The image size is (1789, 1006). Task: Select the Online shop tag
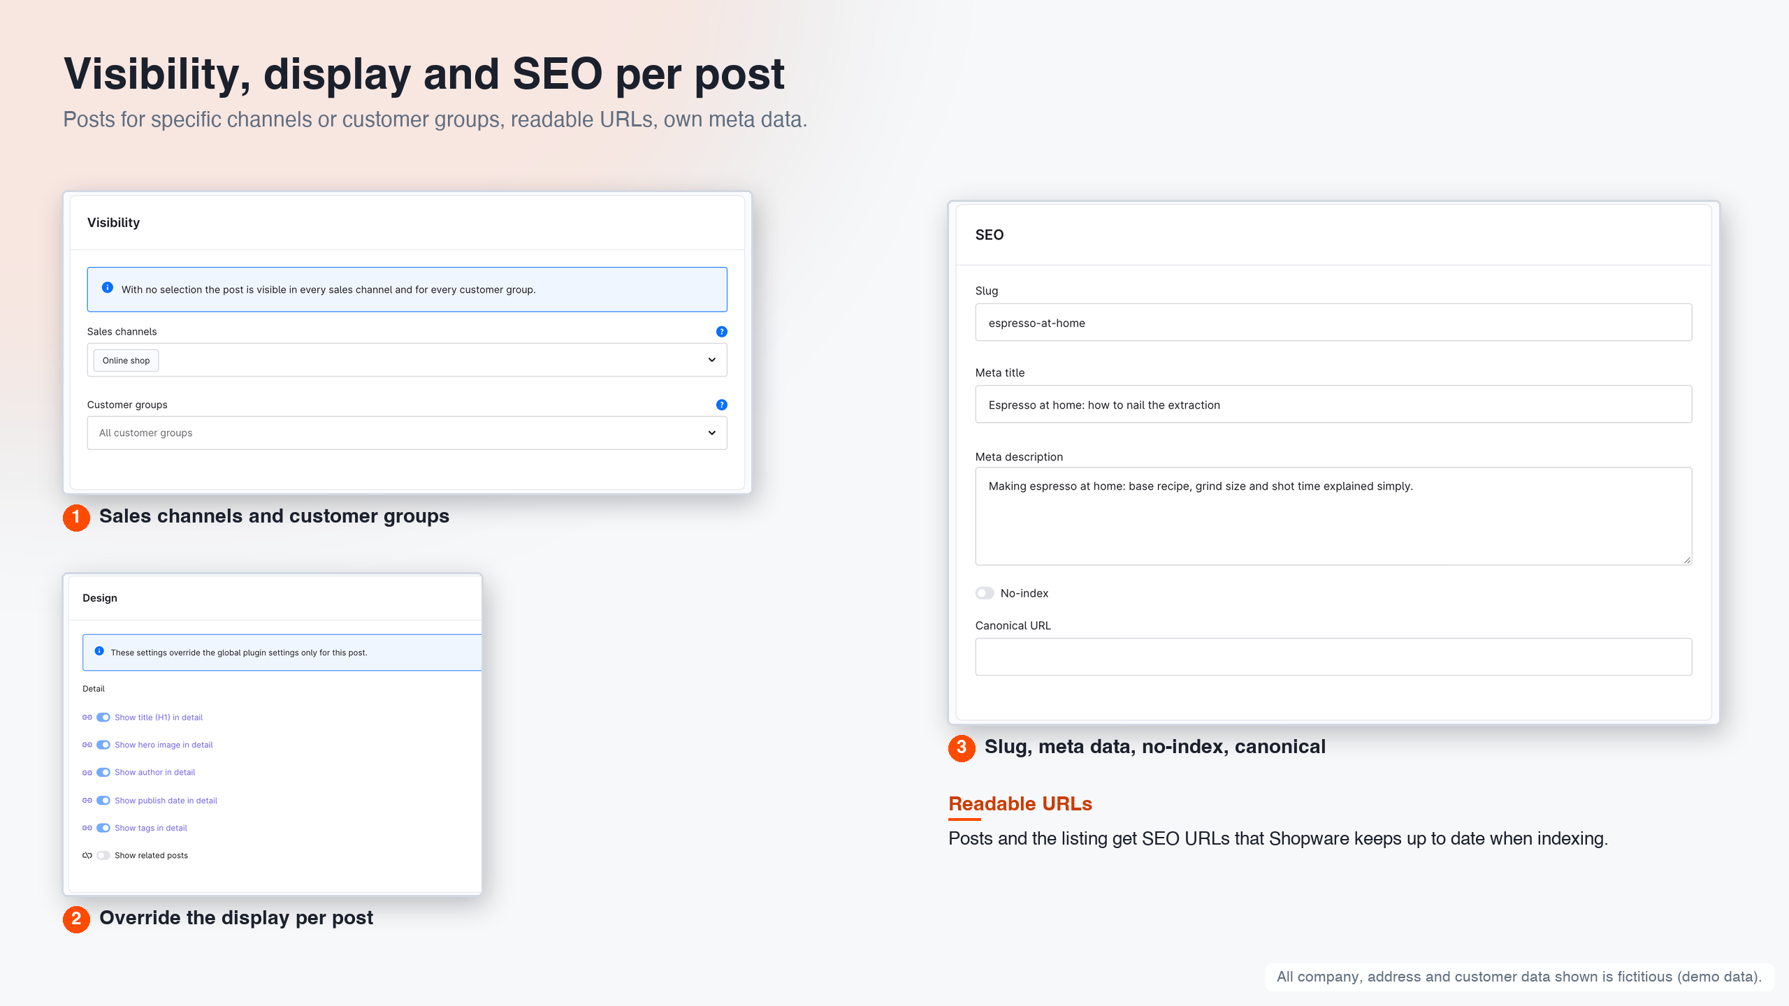(x=126, y=360)
